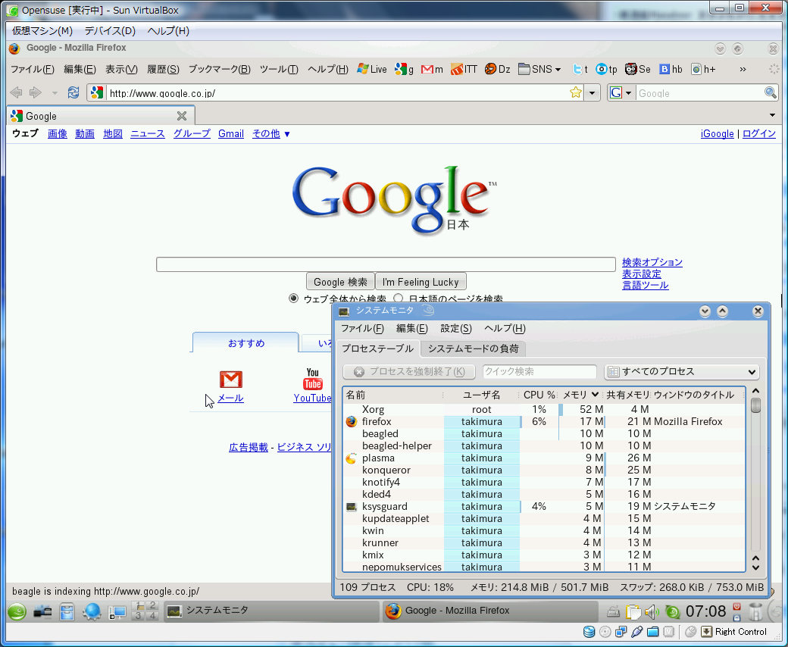Open the 'h+' bookmark

(x=703, y=70)
